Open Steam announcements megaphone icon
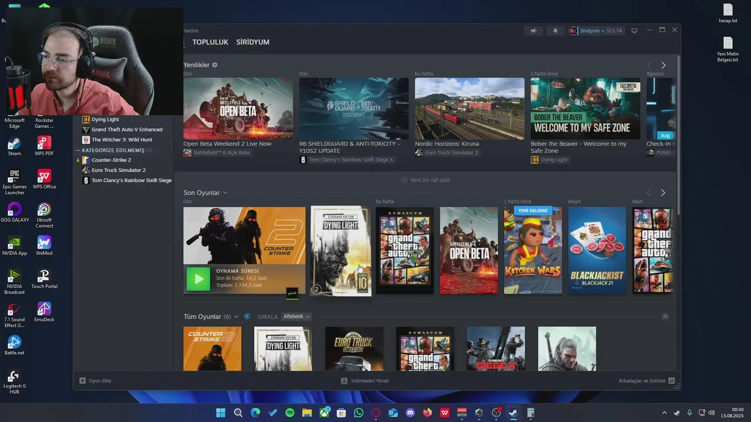Viewport: 751px width, 422px height. [x=533, y=30]
